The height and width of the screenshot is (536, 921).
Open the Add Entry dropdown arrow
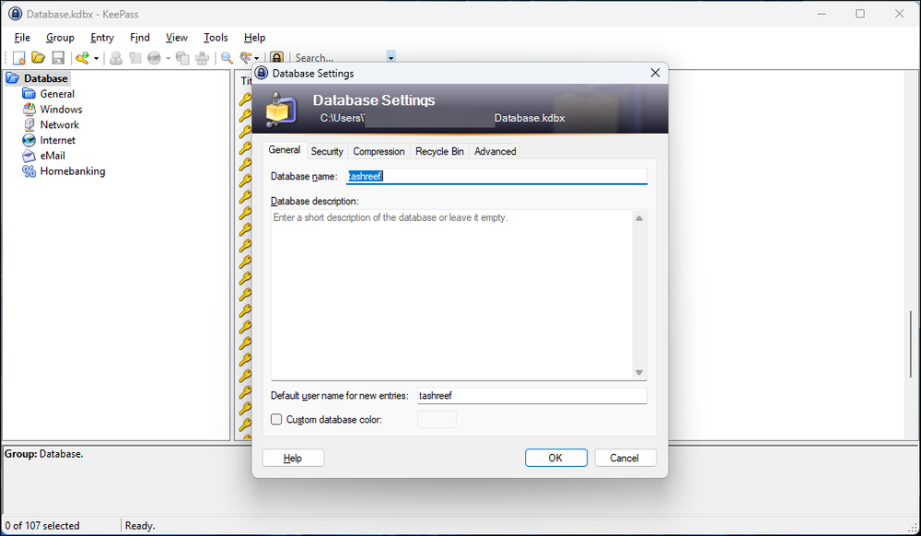tap(97, 58)
